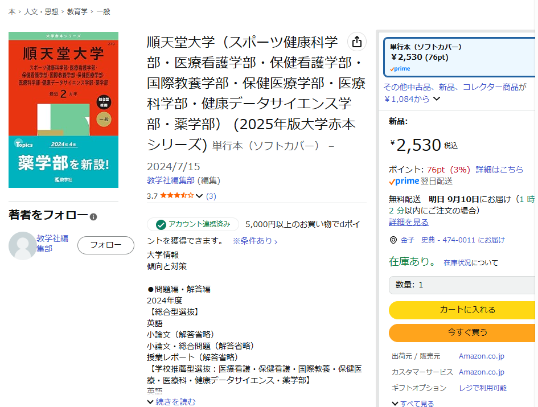
Task: Click the author's avatar profile image
Action: pyautogui.click(x=22, y=246)
